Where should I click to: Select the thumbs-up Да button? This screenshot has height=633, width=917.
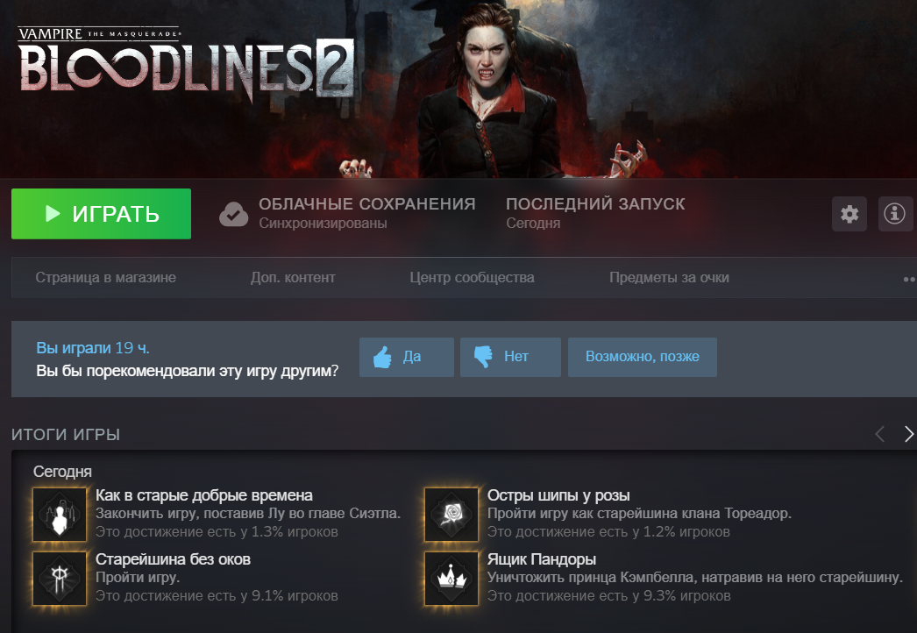tap(407, 357)
